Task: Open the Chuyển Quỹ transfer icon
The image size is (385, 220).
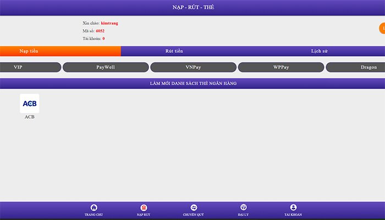Action: pos(194,207)
